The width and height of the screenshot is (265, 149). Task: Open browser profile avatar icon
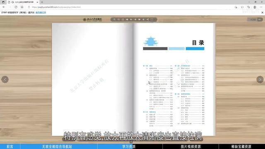(x=255, y=7)
